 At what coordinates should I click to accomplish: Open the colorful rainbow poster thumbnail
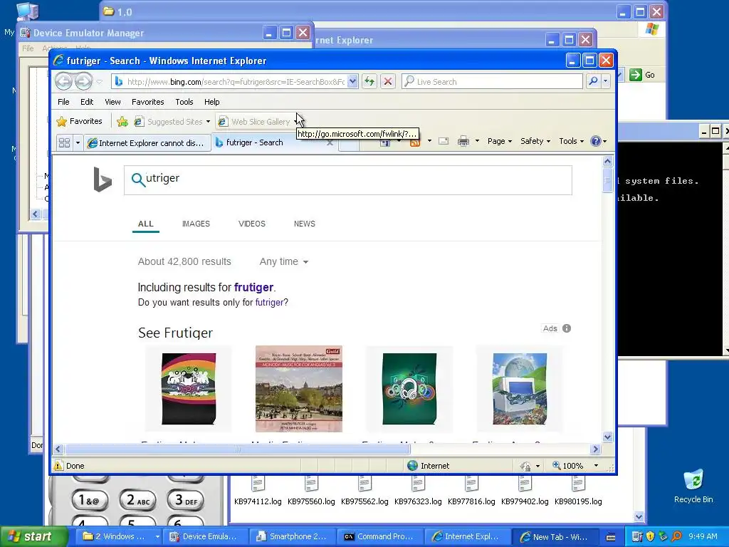[188, 389]
